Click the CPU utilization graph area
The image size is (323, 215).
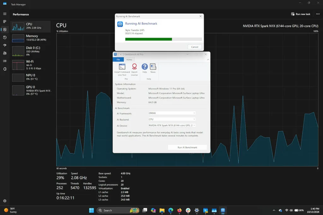187,99
